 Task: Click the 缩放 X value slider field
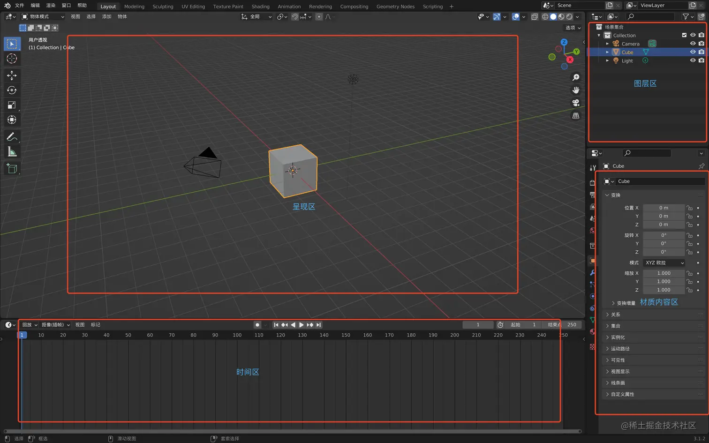664,273
